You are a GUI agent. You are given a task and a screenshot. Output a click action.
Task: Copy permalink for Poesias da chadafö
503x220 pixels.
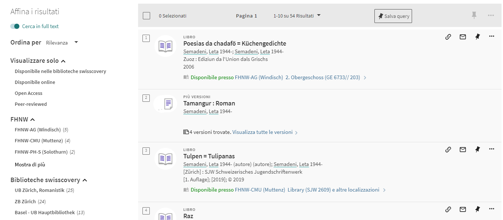click(448, 36)
